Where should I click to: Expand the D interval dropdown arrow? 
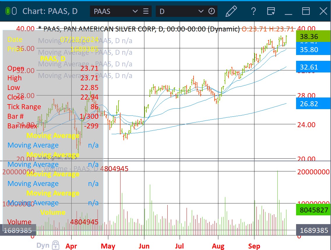[x=201, y=11]
